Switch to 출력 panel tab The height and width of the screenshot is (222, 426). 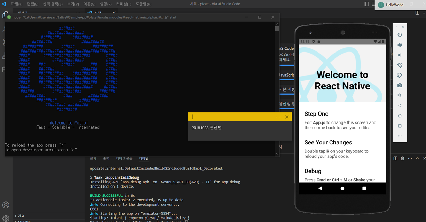point(106,158)
